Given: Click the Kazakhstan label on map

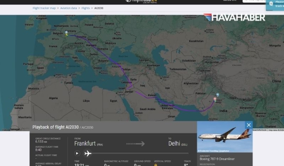Looking at the screenshot, I should [x=196, y=41].
